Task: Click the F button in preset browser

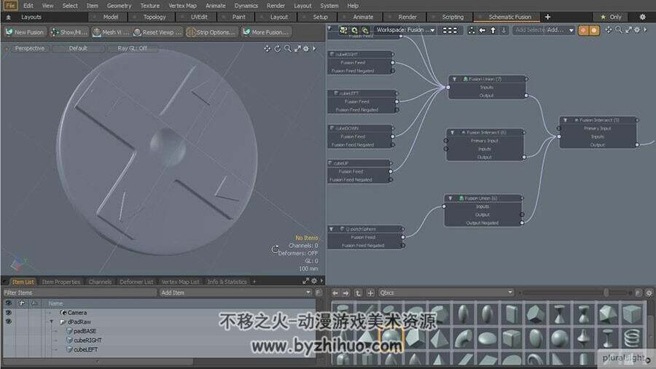Action: (x=638, y=293)
